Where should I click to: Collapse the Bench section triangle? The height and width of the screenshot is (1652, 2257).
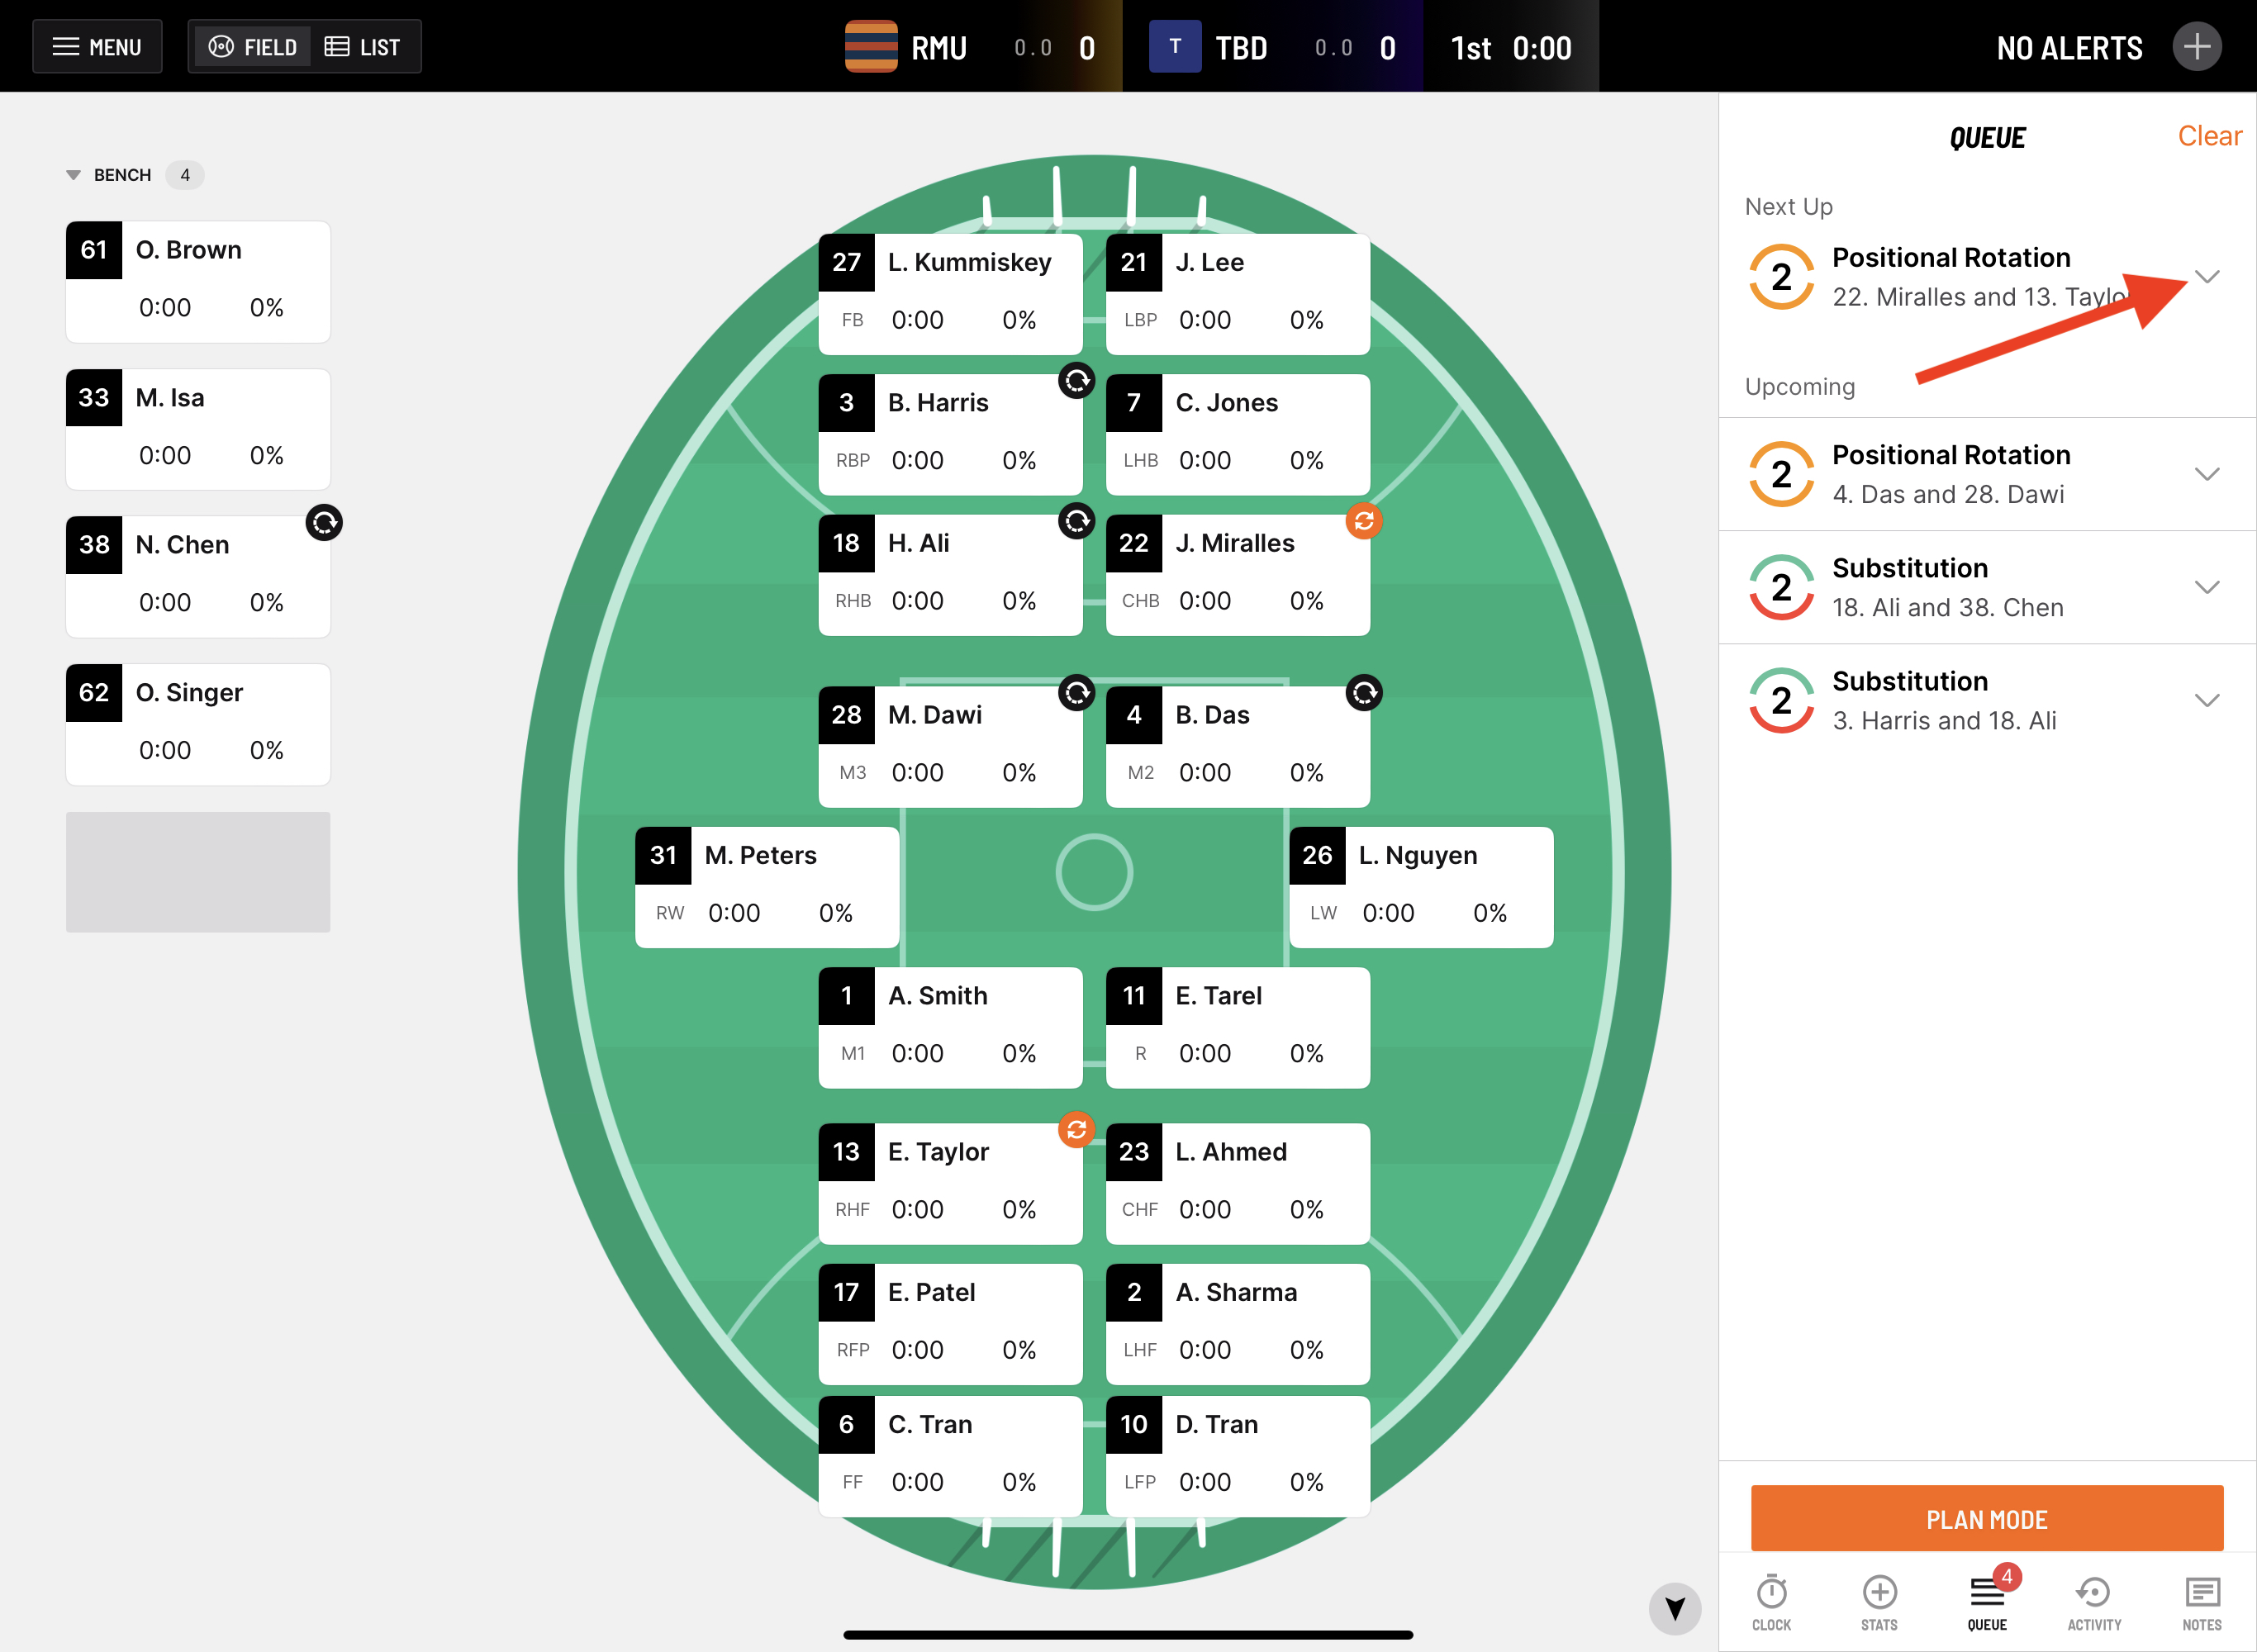[73, 175]
